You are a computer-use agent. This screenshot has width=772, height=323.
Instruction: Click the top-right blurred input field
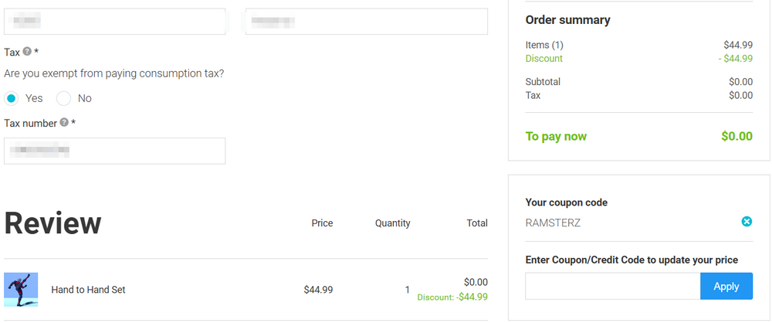pos(366,22)
